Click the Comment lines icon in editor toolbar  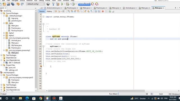(110, 11)
